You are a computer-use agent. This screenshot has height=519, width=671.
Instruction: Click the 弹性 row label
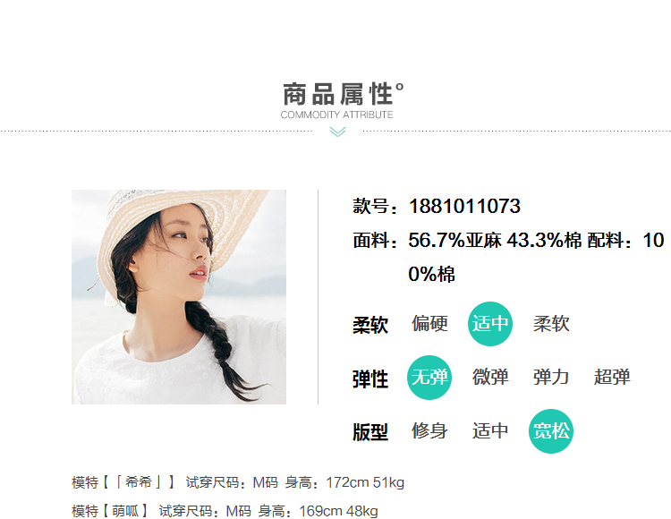370,379
